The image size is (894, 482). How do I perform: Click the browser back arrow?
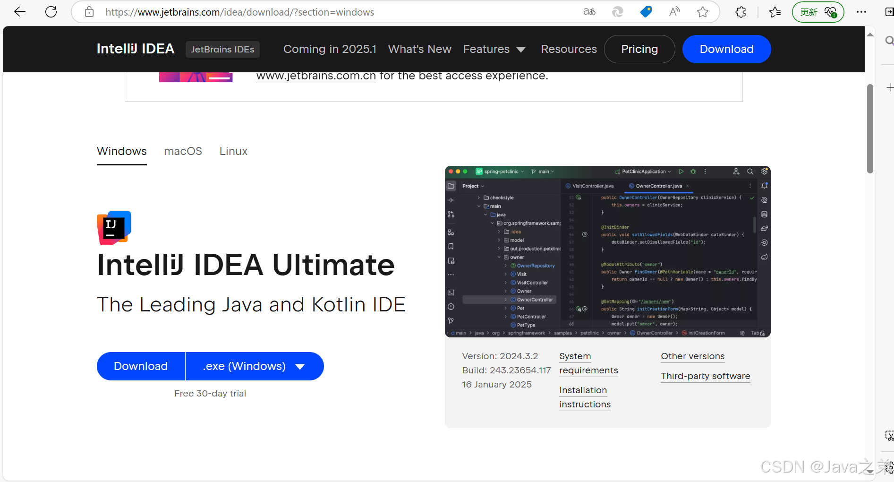(20, 12)
